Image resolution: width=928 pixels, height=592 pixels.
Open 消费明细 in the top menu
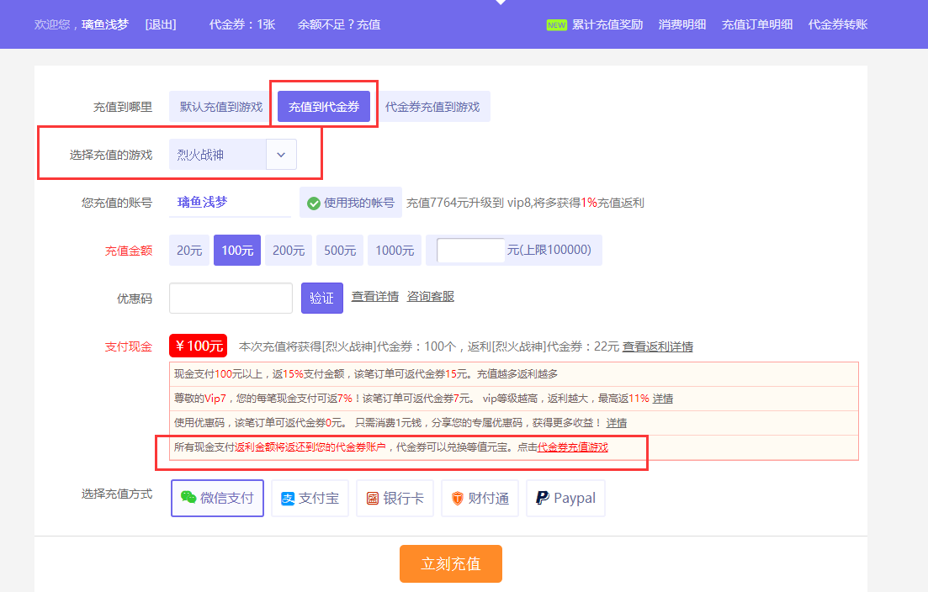(681, 24)
